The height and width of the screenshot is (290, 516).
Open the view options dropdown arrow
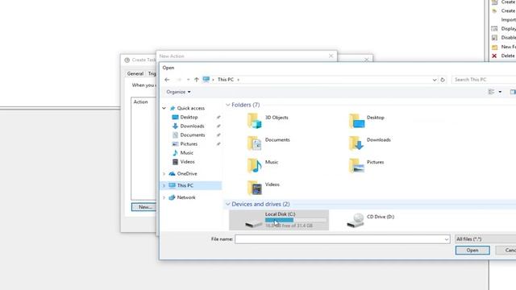click(x=500, y=92)
